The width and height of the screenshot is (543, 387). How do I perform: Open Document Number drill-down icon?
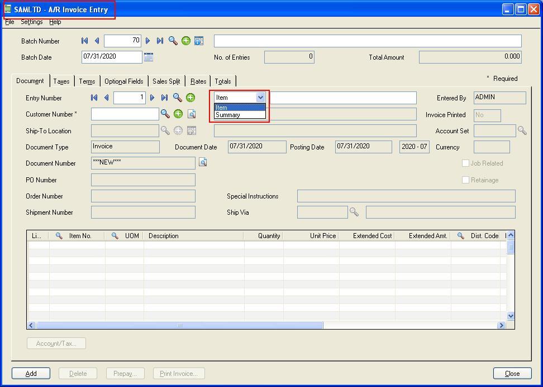coord(203,163)
